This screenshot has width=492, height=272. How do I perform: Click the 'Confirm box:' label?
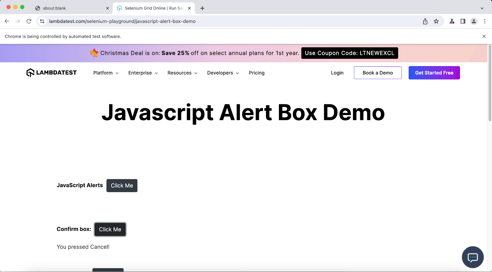click(74, 229)
